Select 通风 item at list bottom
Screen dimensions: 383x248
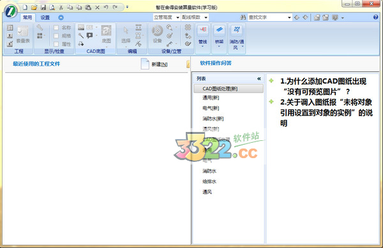click(x=207, y=192)
